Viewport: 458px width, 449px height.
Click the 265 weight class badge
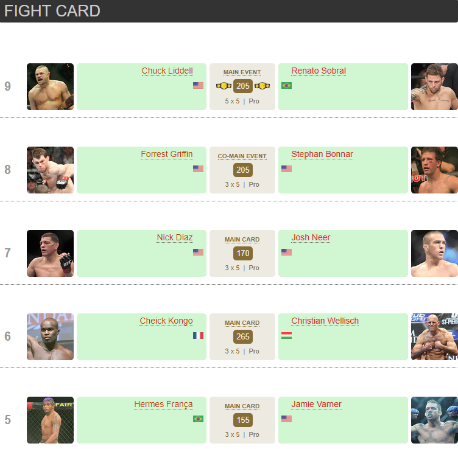pyautogui.click(x=242, y=336)
